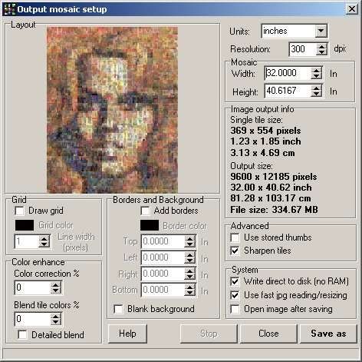Viewport: 362px width, 362px height.
Task: Enable the Draw grid checkbox
Action: 19,211
